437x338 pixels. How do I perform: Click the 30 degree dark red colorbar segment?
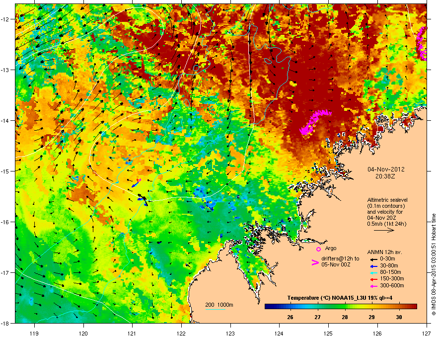coord(399,307)
